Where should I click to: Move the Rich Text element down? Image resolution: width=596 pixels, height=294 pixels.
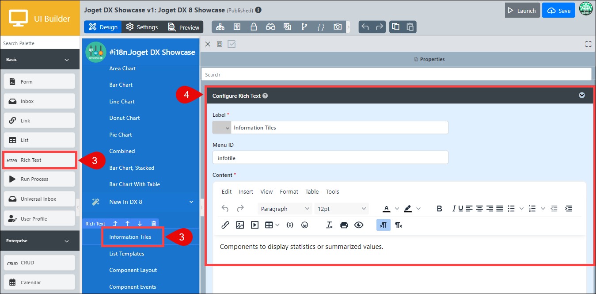140,224
